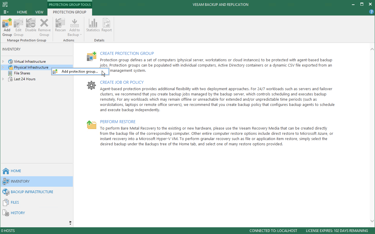This screenshot has height=234, width=375.
Task: Click the INVENTORY pane header text
Action: click(x=11, y=49)
